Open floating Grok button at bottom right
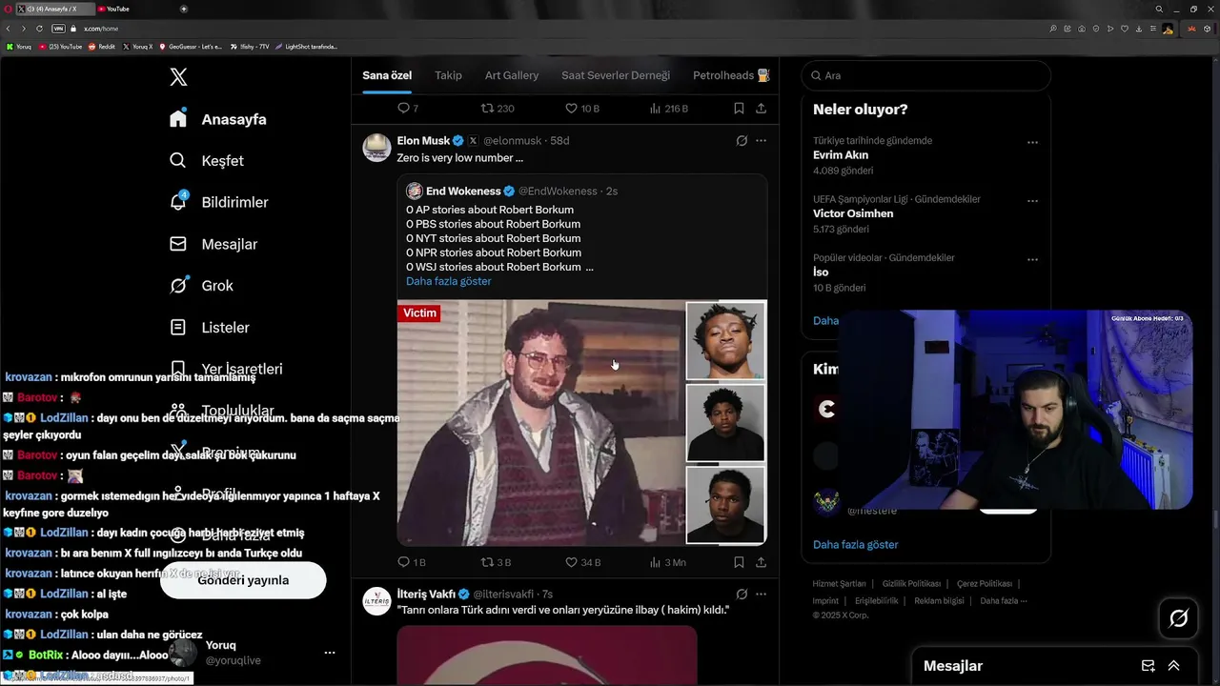 coord(1178,618)
